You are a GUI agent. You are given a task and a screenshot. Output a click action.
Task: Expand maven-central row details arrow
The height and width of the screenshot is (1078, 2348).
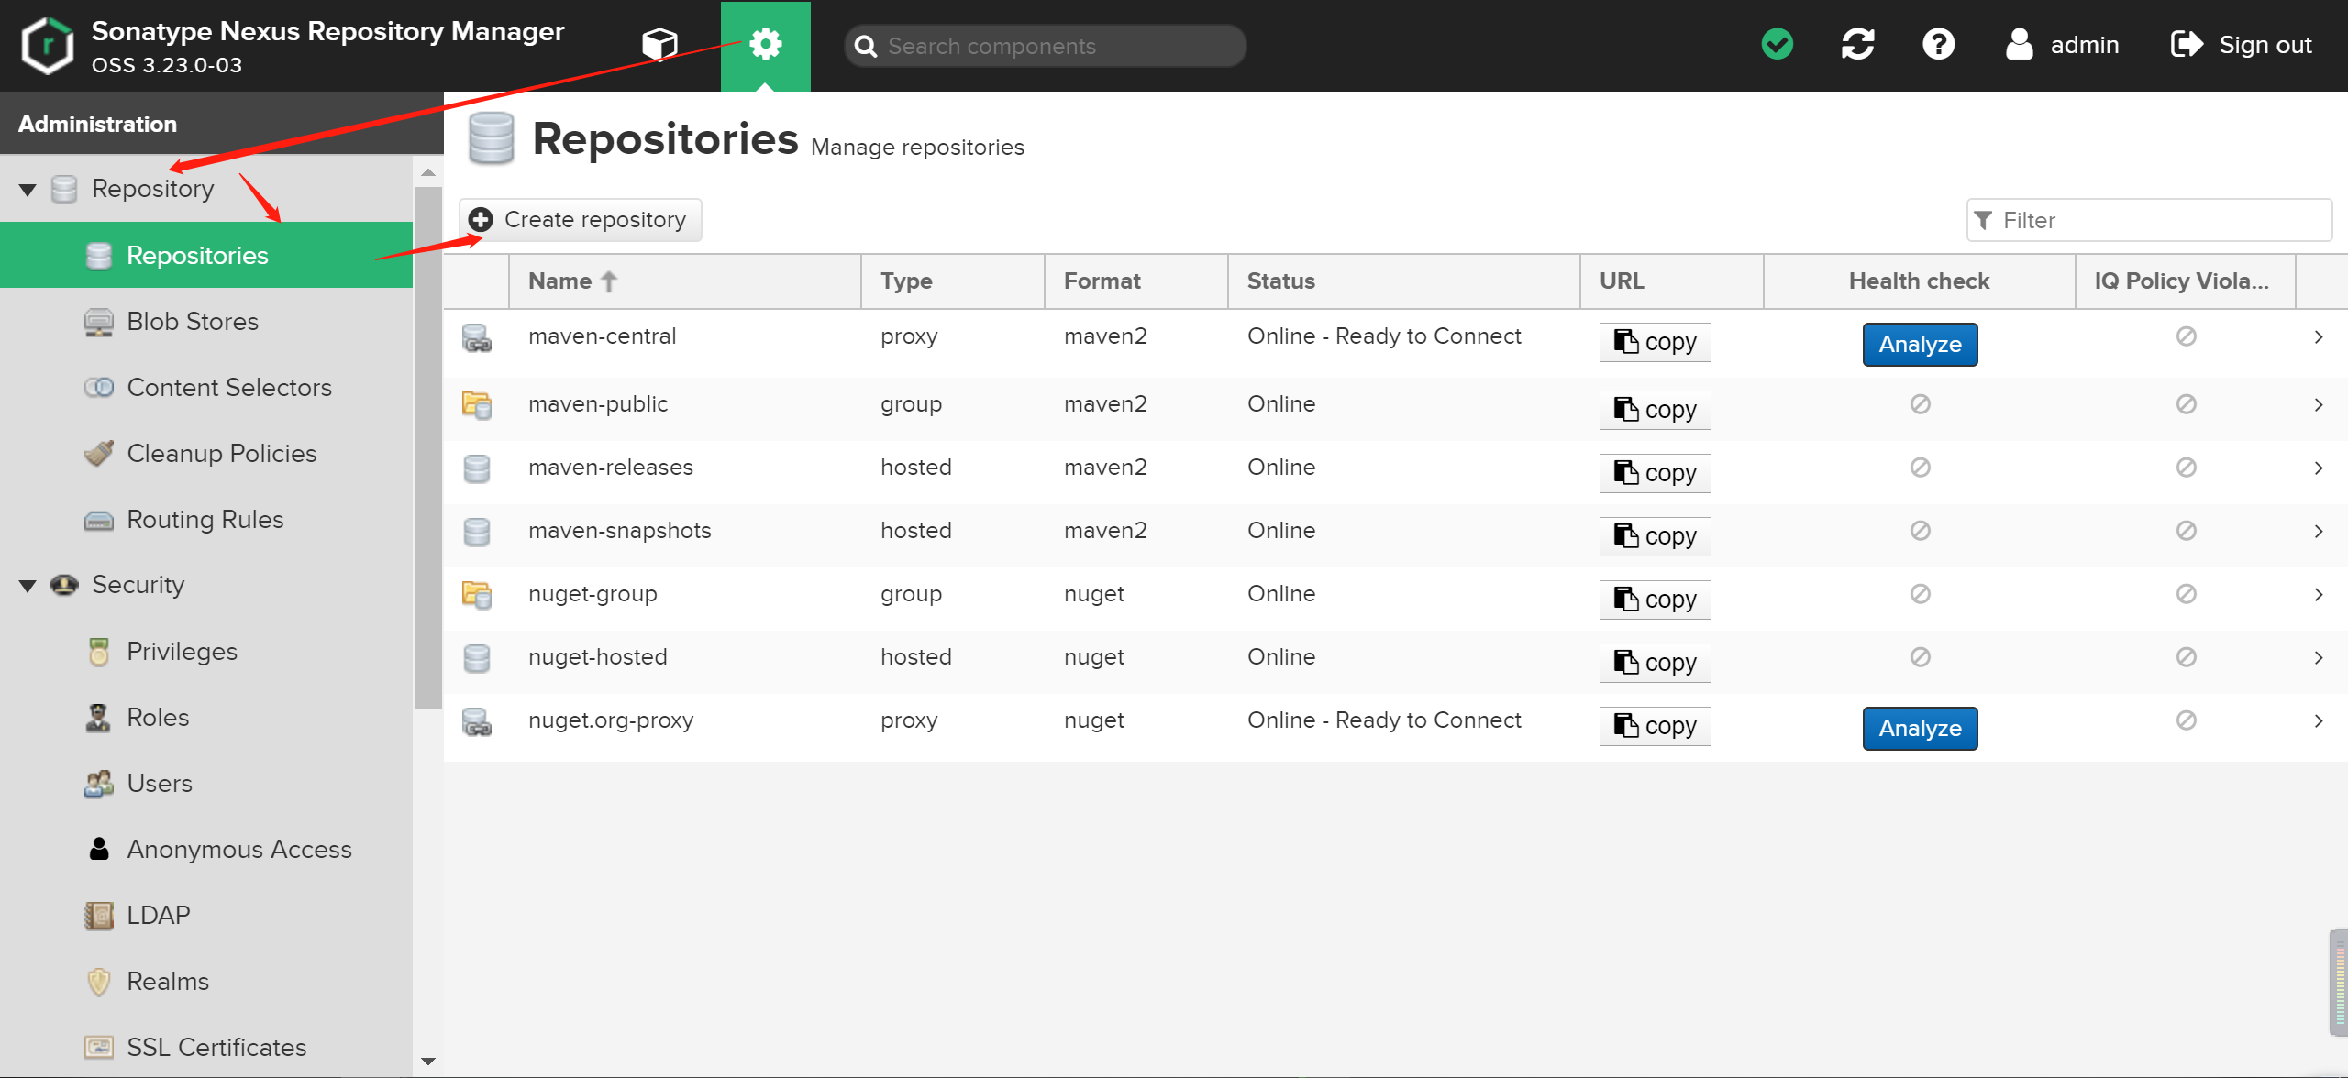coord(2318,337)
